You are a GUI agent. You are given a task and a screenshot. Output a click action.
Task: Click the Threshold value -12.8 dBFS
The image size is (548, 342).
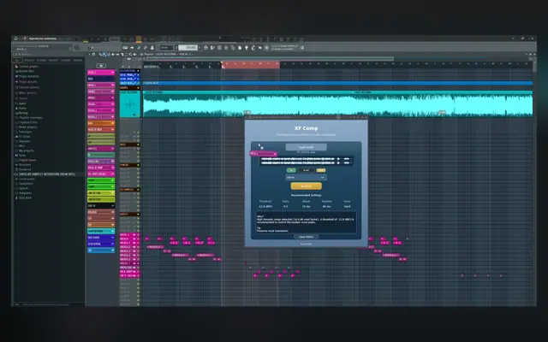pyautogui.click(x=265, y=207)
